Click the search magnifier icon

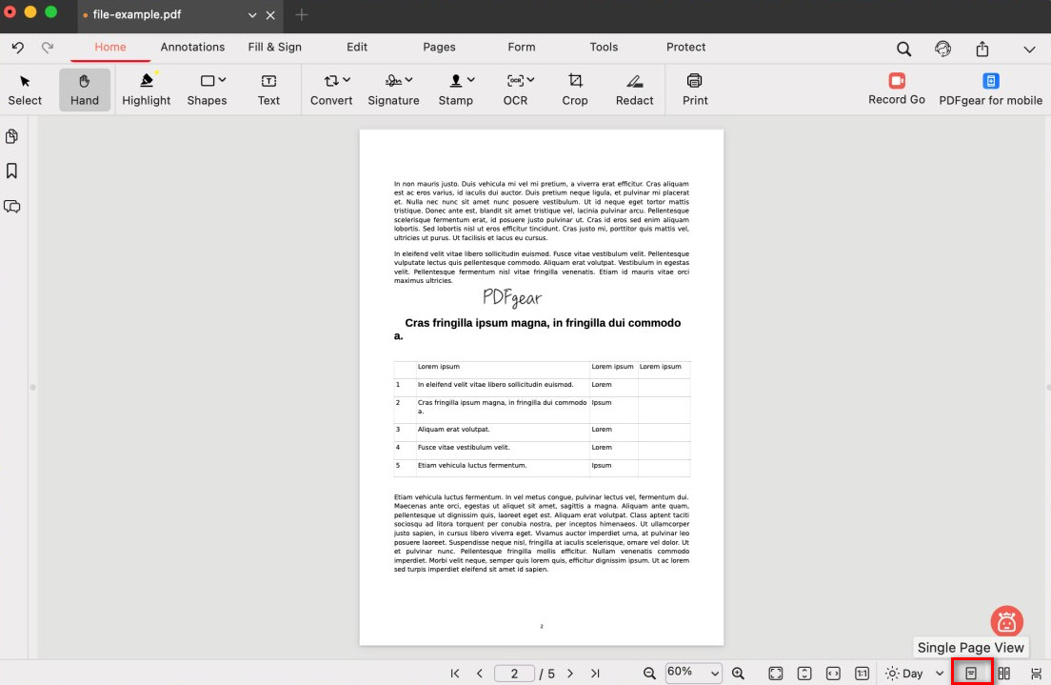pyautogui.click(x=903, y=49)
